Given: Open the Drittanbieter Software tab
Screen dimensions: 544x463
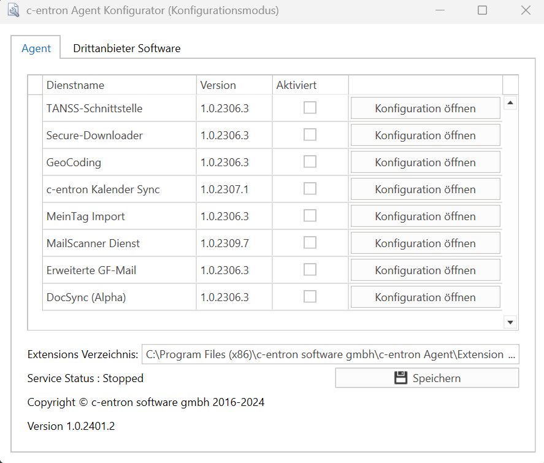Looking at the screenshot, I should [126, 48].
